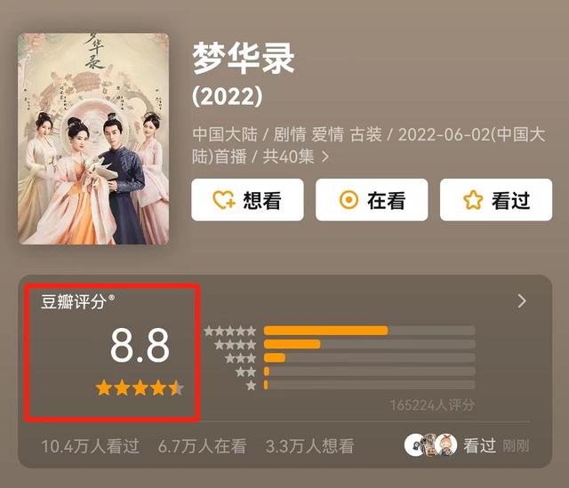Viewport: 569px width, 488px height.
Task: Click the star icon on 看过
Action: [473, 200]
